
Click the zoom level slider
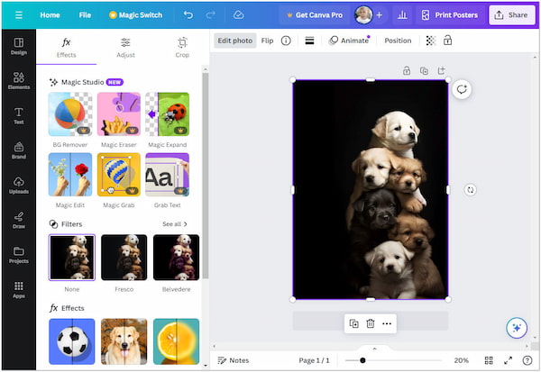362,360
